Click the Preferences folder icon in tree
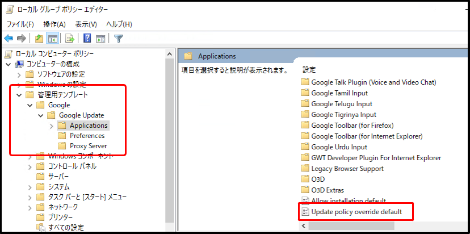The height and width of the screenshot is (234, 470). pos(62,136)
